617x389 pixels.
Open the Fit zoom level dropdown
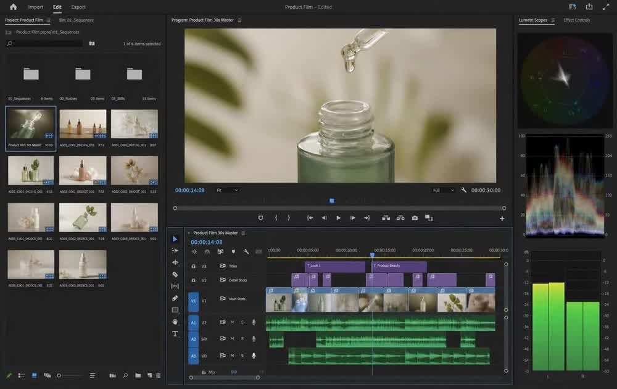[228, 190]
